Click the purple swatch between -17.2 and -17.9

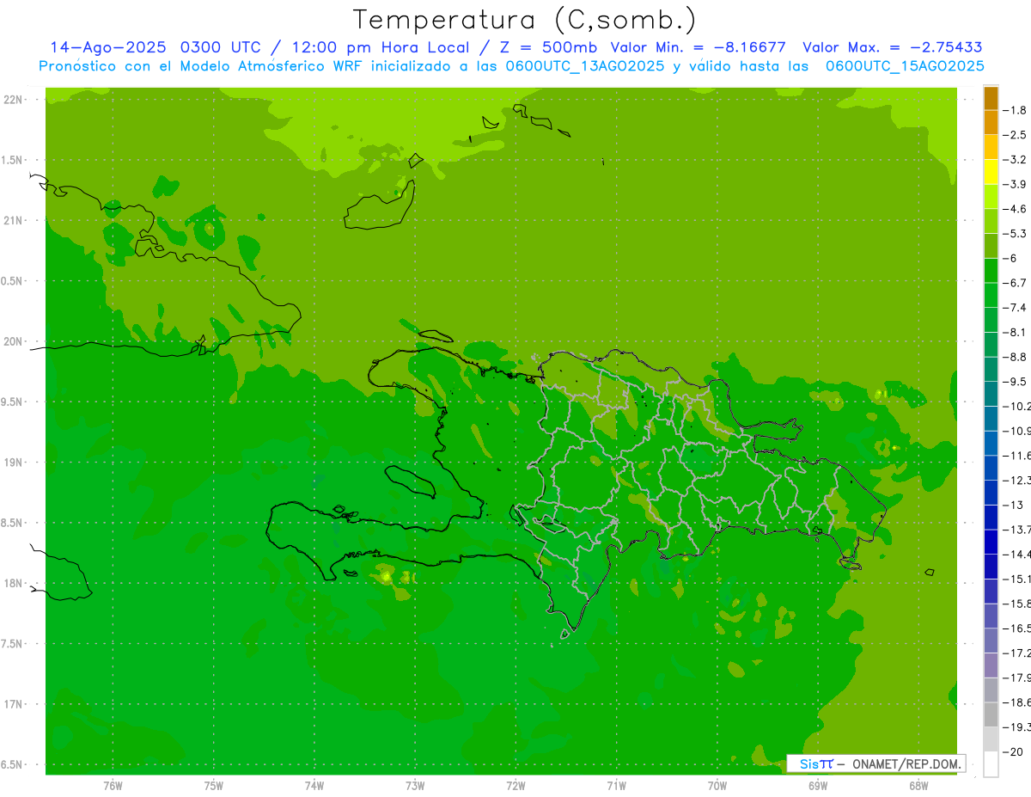coord(991,665)
